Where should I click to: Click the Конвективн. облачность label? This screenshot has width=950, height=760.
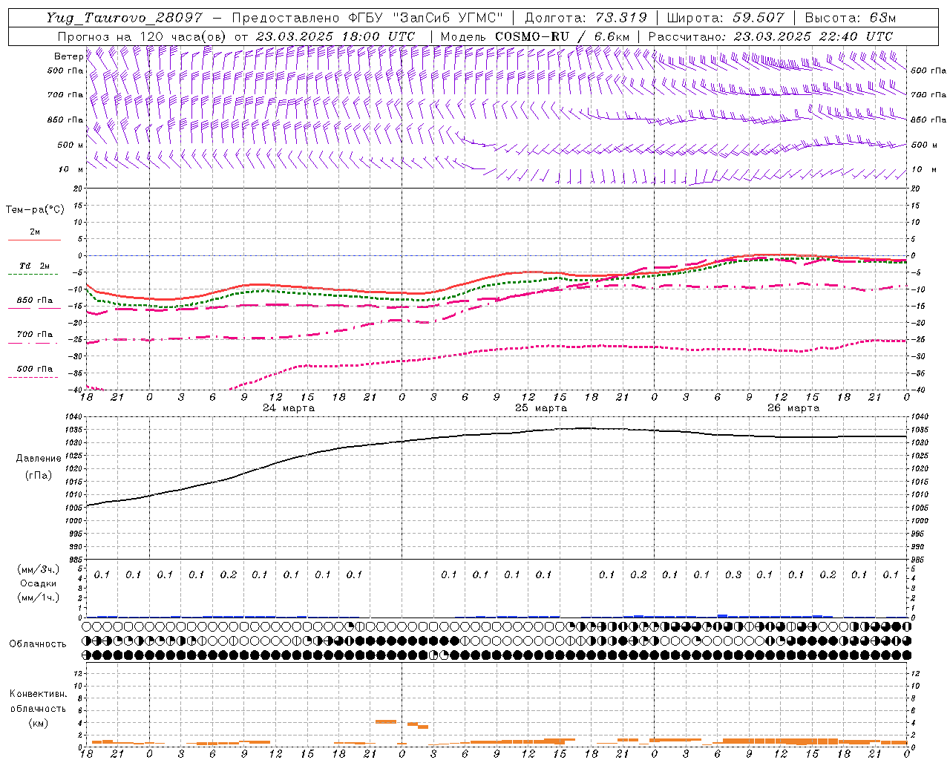point(38,701)
